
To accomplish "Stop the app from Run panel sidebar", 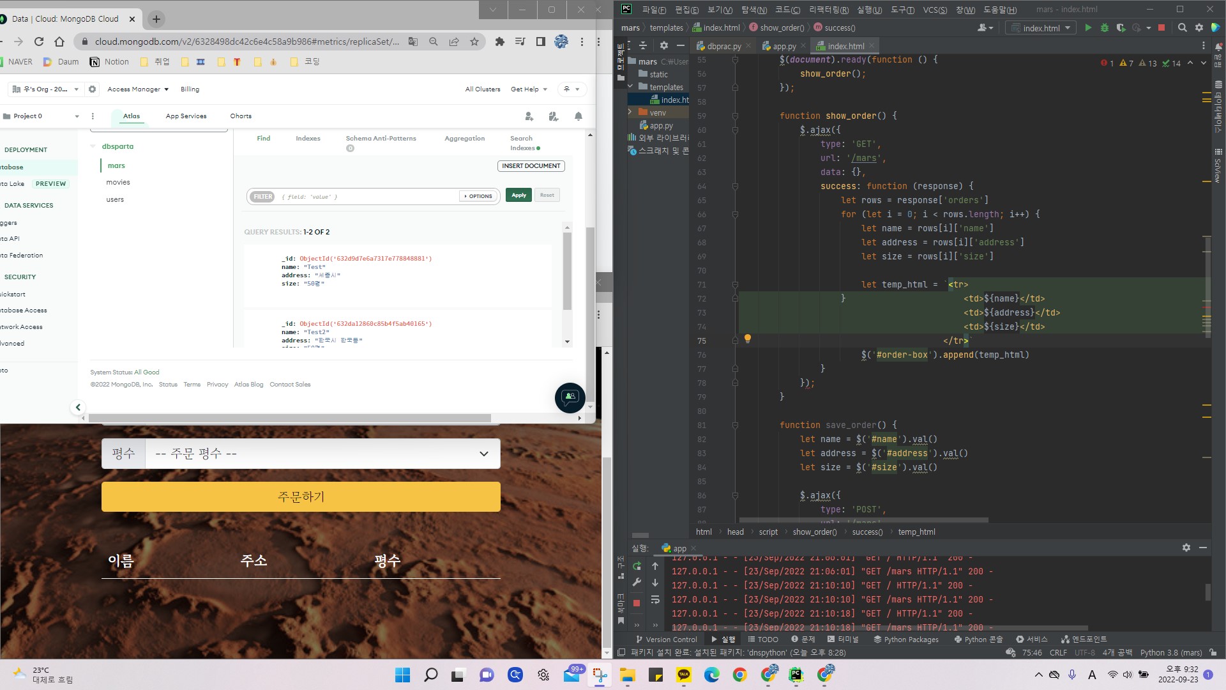I will [637, 603].
